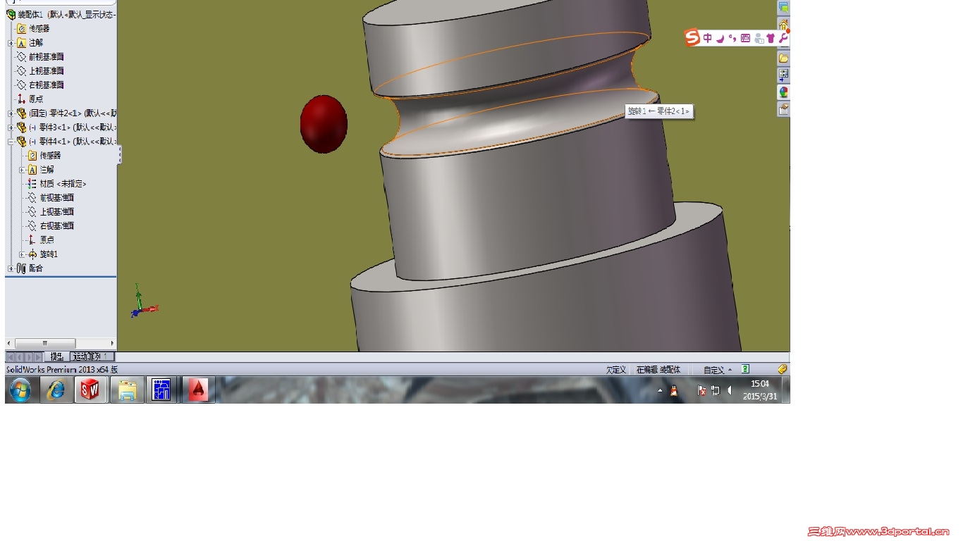The image size is (963, 541).
Task: Select the top-level 前视基准面 plane icon
Action: 21,56
